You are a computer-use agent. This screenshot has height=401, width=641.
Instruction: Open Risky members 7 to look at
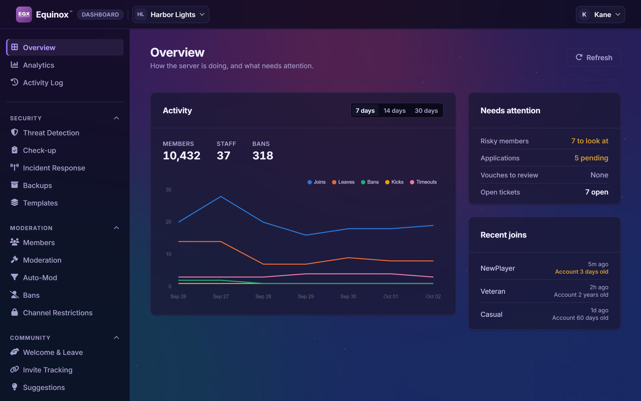tap(544, 141)
